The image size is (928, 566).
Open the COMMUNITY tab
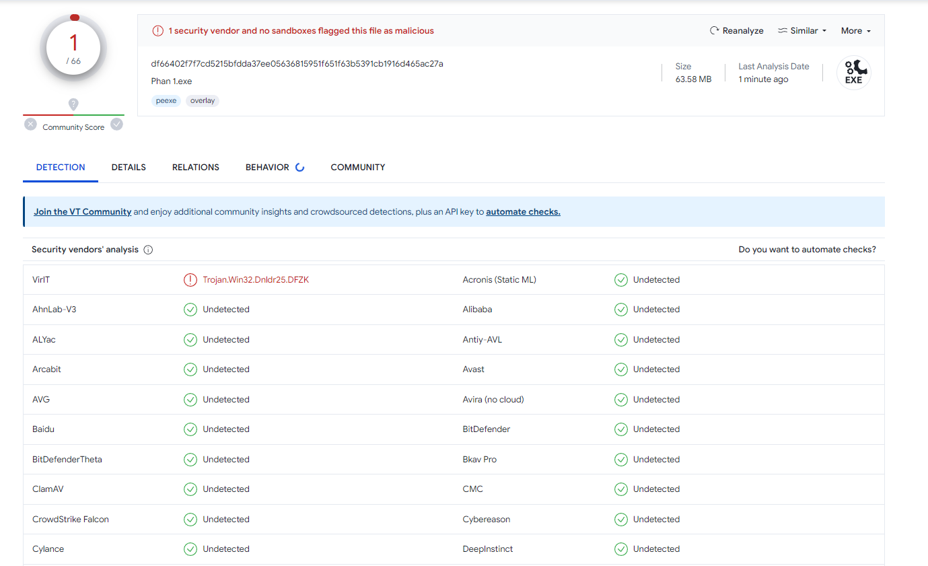pos(358,168)
